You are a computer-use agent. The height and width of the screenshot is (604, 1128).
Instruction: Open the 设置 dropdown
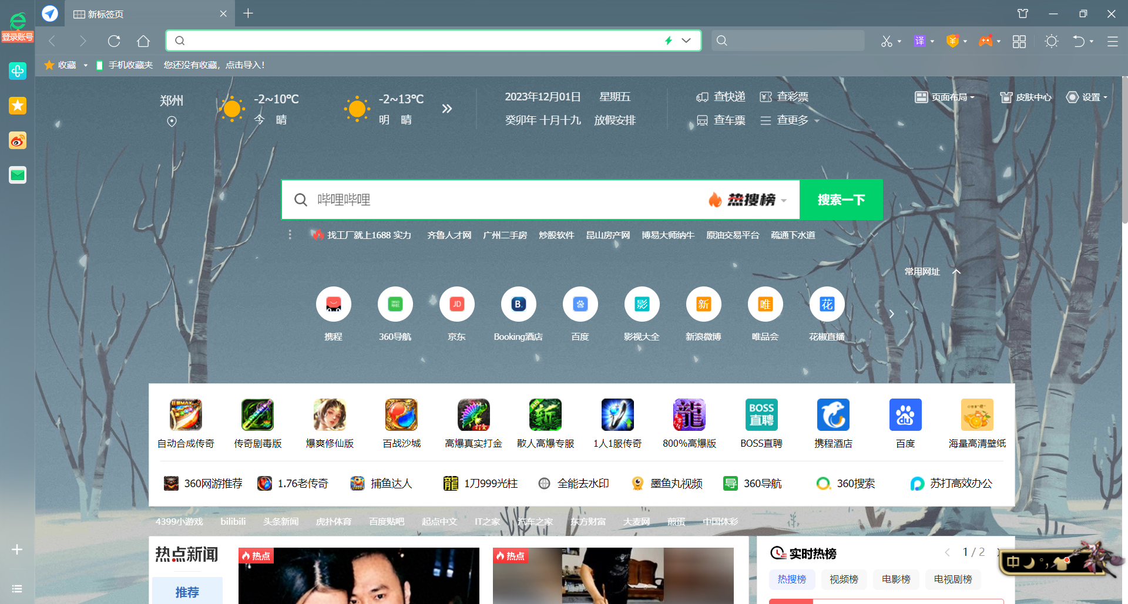pyautogui.click(x=1087, y=97)
